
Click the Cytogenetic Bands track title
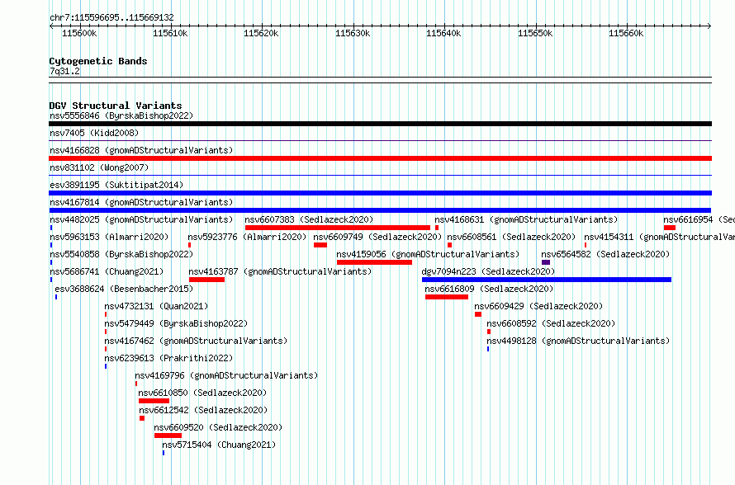pos(98,61)
